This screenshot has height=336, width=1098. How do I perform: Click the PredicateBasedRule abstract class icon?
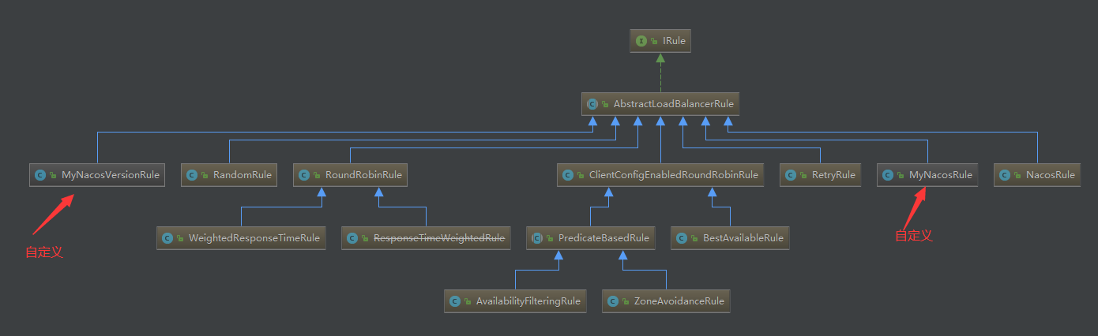(538, 237)
